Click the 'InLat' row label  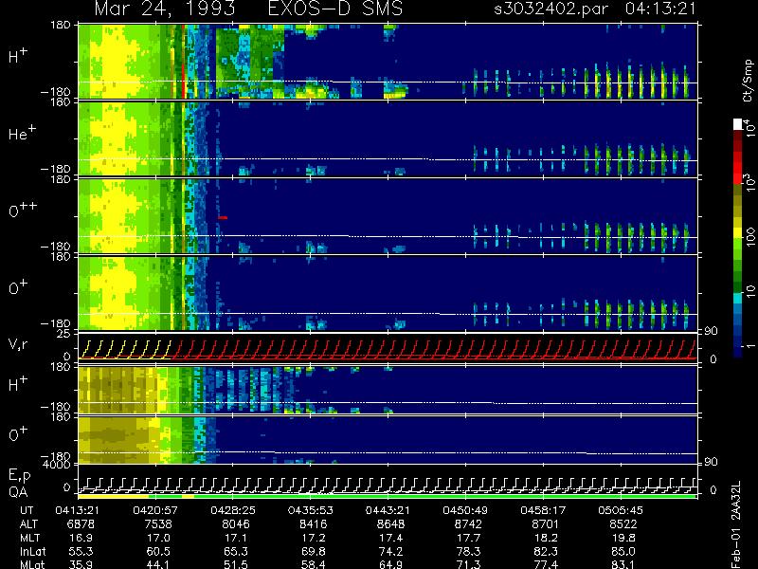[33, 551]
